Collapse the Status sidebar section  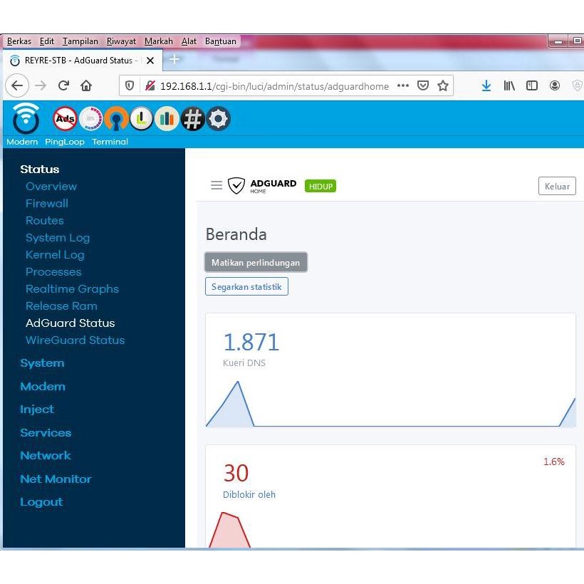(39, 169)
